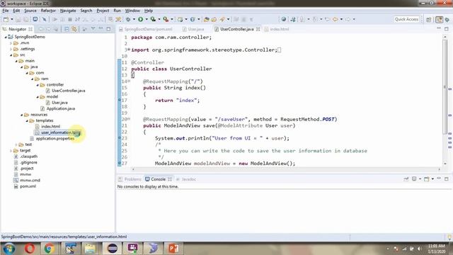Open the Navigator view menu triangle

[93, 28]
